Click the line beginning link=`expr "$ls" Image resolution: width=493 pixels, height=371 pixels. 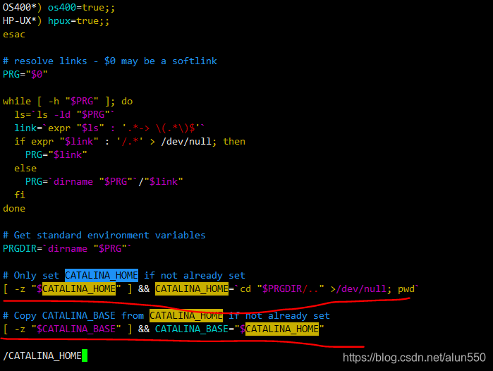(x=110, y=128)
